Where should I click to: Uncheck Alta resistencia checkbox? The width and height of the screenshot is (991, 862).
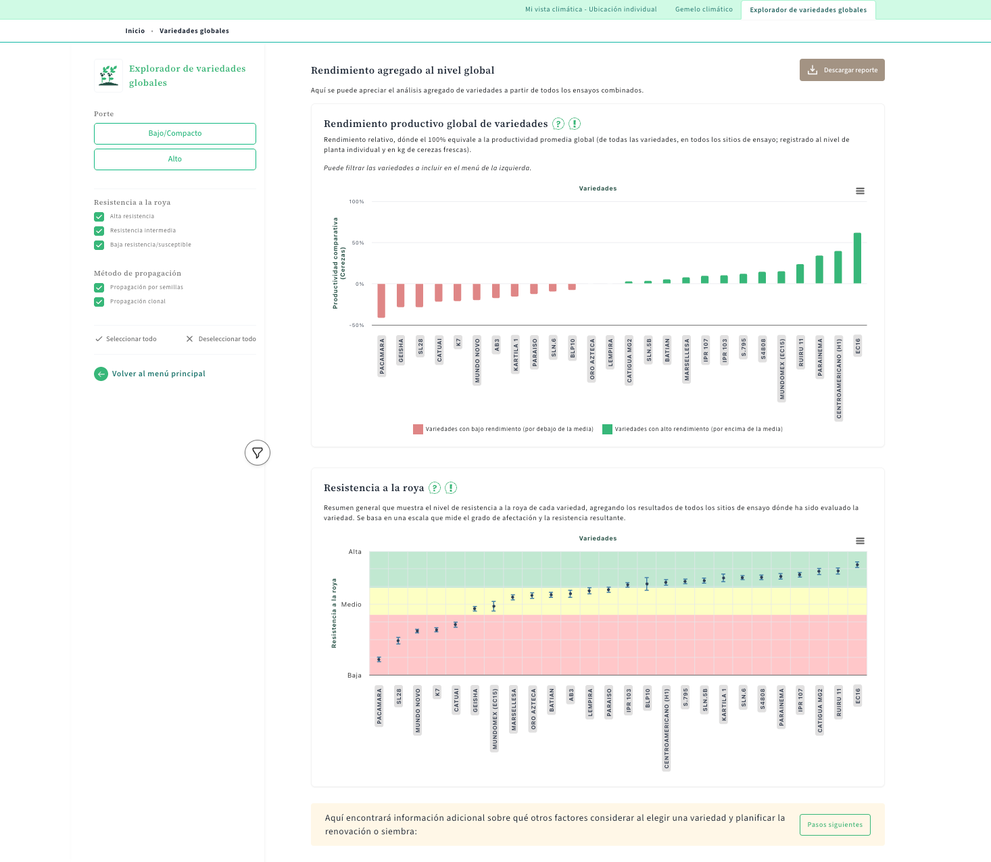pos(99,217)
